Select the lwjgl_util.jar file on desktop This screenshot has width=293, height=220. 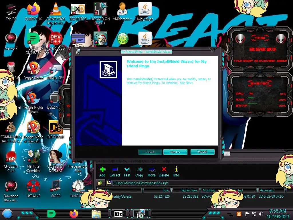[145, 12]
